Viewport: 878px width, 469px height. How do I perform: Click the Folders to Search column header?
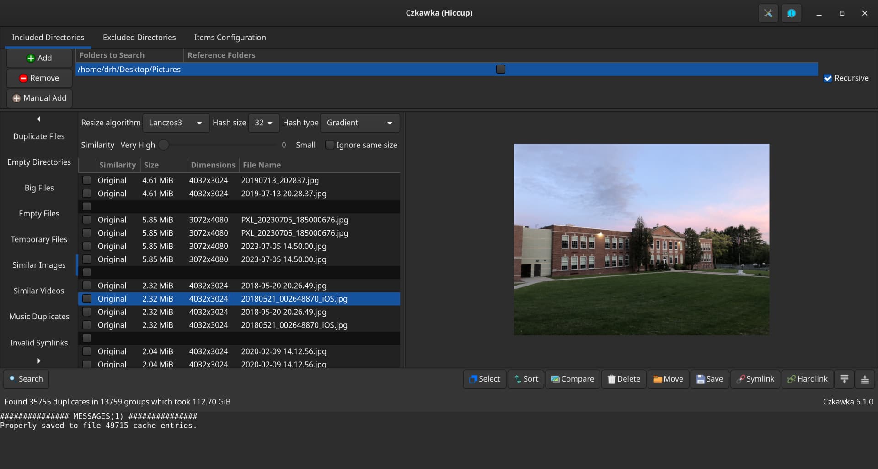point(130,55)
